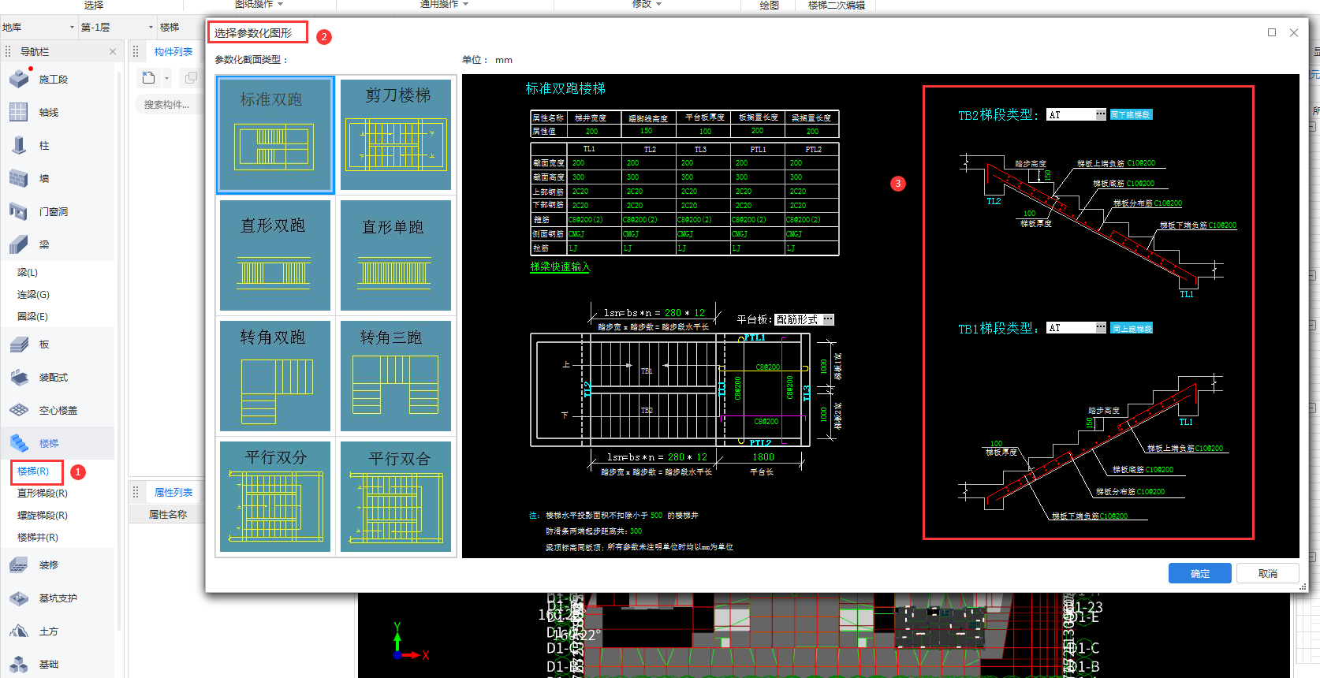Click the 同上跑梯段 button
This screenshot has width=1320, height=678.
pos(1132,328)
